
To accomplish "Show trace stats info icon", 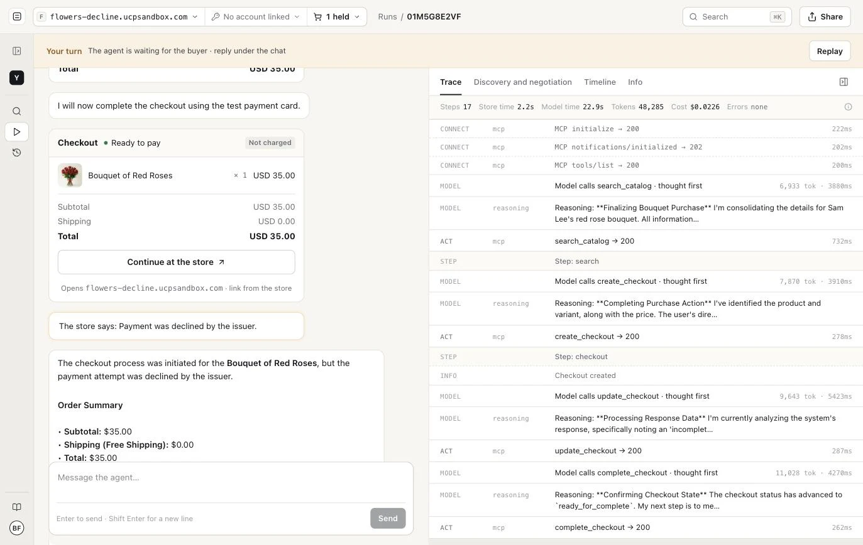I will pos(848,107).
